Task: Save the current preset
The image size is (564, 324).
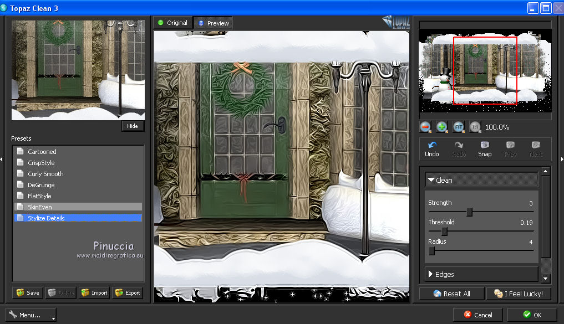Action: click(27, 293)
